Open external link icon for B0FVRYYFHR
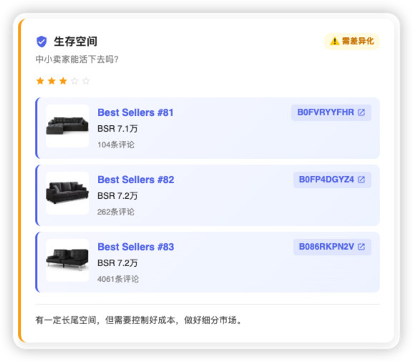Viewport: 413px width, 362px height. click(361, 112)
